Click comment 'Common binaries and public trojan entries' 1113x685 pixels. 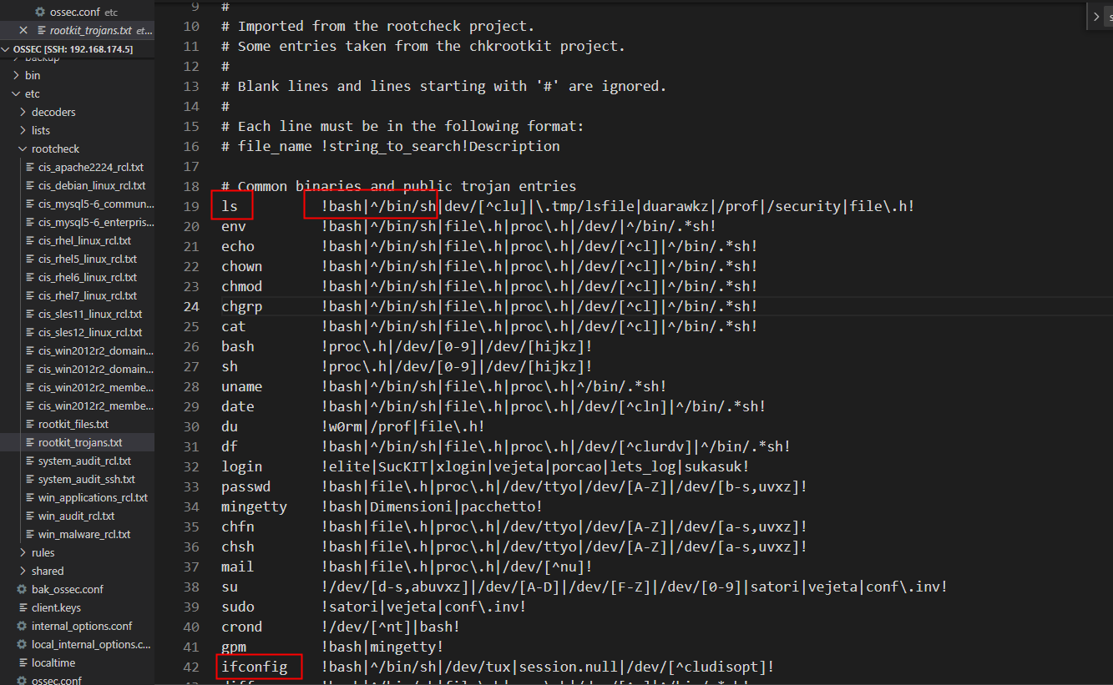click(x=407, y=186)
